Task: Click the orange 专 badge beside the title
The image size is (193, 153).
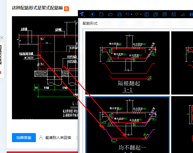Action: point(66,9)
